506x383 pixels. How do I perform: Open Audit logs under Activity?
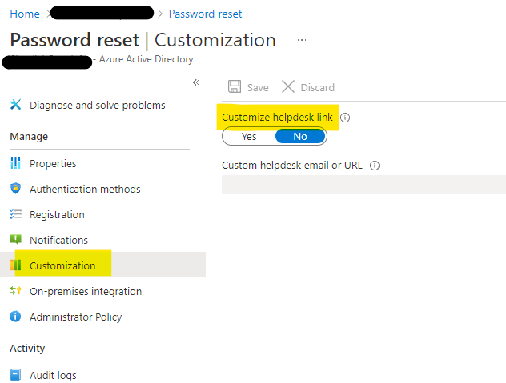(x=54, y=375)
